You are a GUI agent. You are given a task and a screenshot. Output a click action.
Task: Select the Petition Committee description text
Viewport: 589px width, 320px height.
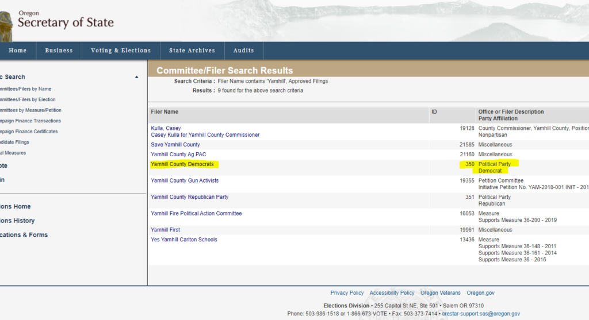(501, 181)
